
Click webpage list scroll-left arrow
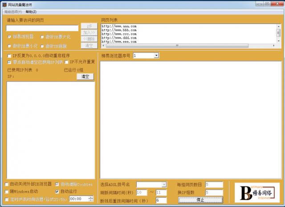tap(103, 45)
